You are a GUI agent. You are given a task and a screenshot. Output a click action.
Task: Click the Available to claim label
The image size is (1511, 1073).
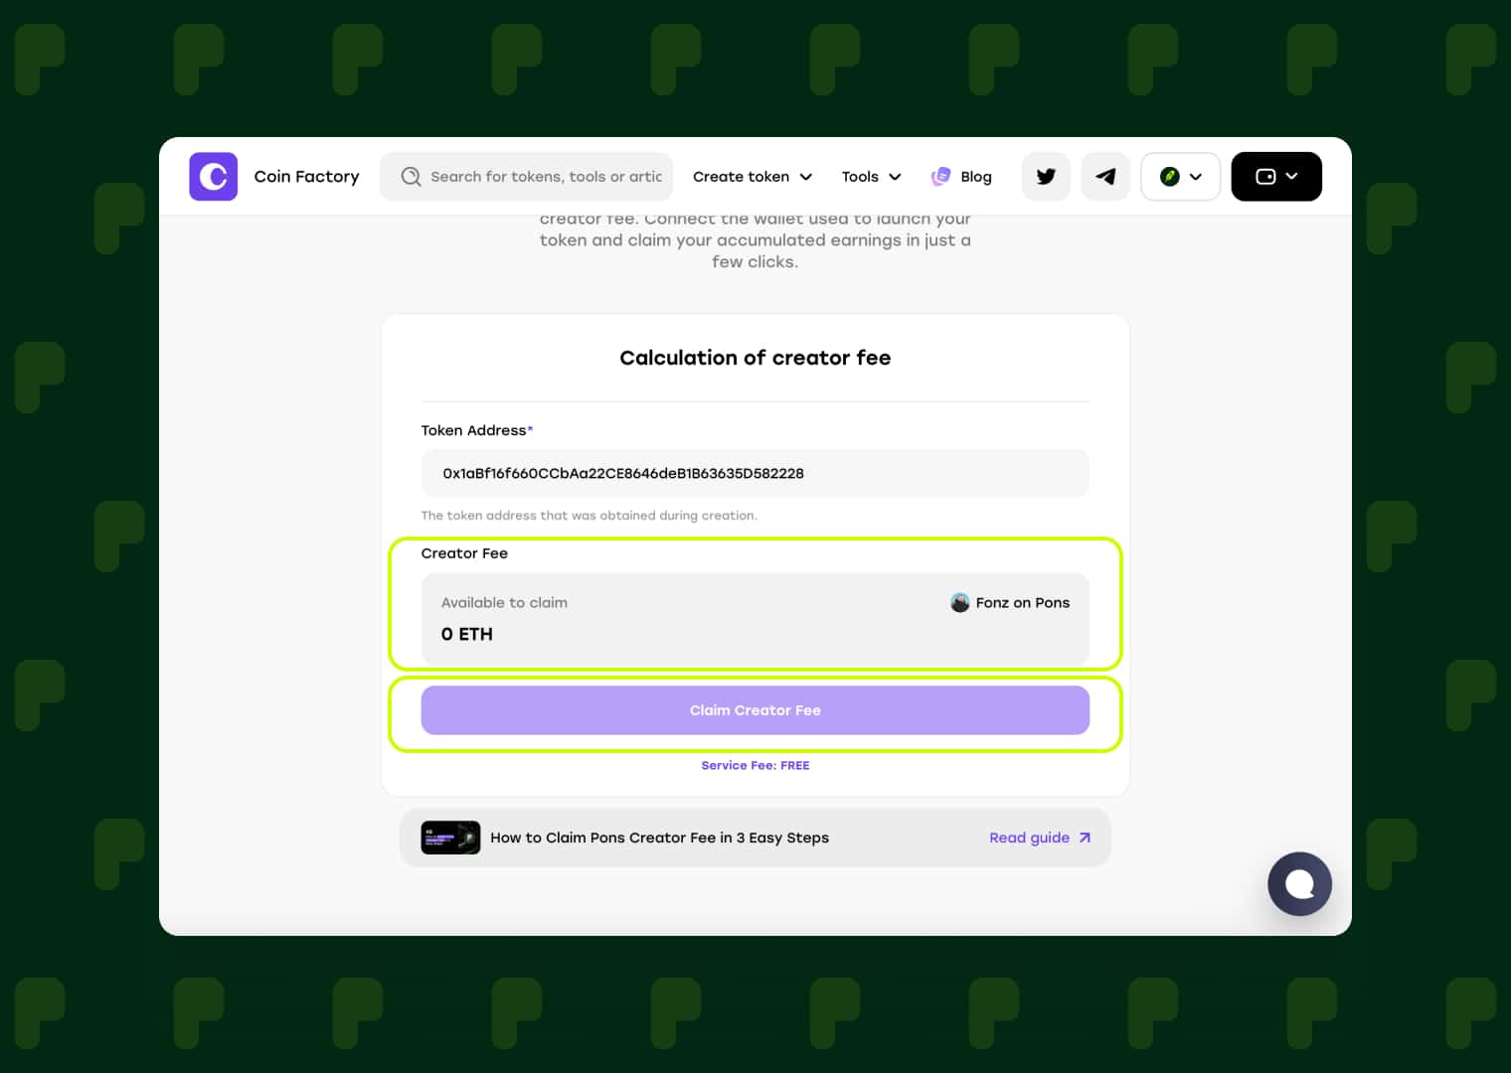pyautogui.click(x=504, y=603)
